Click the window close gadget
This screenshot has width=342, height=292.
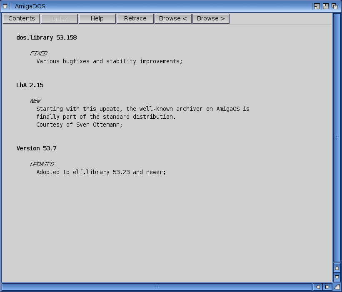[x=5, y=6]
